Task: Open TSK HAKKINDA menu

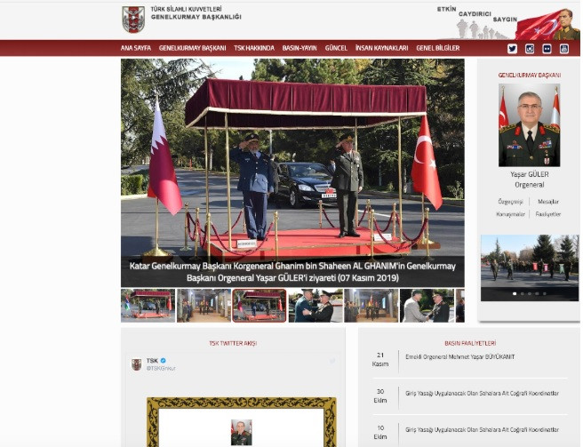Action: coord(254,48)
